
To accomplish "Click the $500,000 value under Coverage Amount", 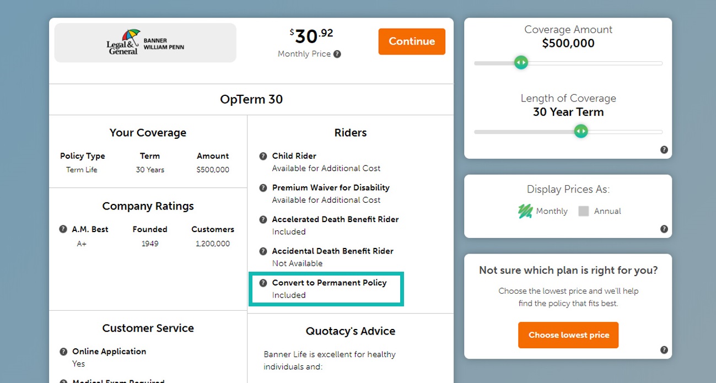I will point(568,44).
